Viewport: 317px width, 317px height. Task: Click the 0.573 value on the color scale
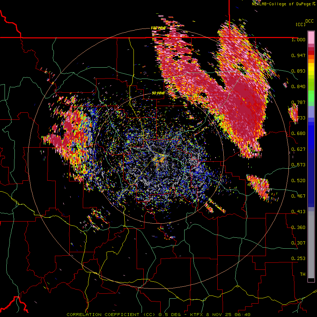pyautogui.click(x=298, y=165)
